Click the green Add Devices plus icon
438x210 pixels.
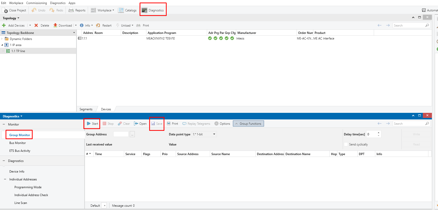4,26
